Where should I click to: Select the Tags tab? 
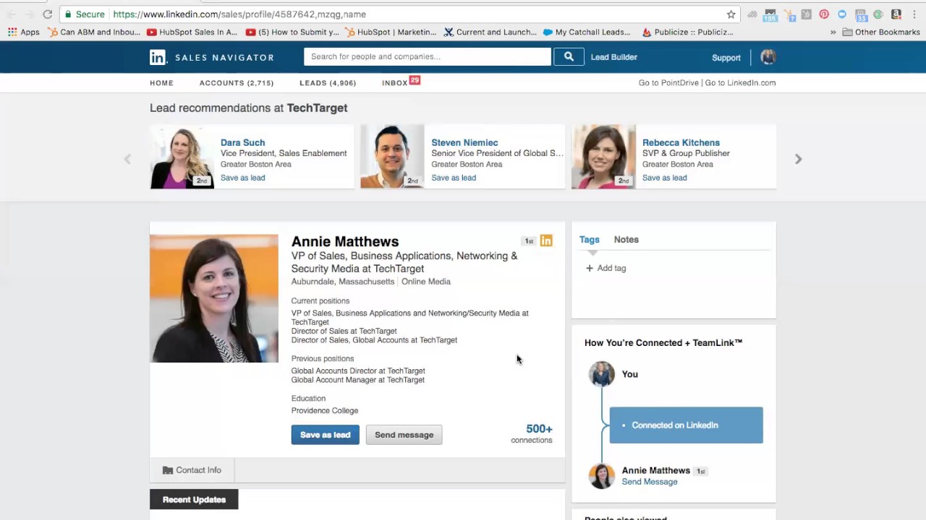(x=589, y=240)
